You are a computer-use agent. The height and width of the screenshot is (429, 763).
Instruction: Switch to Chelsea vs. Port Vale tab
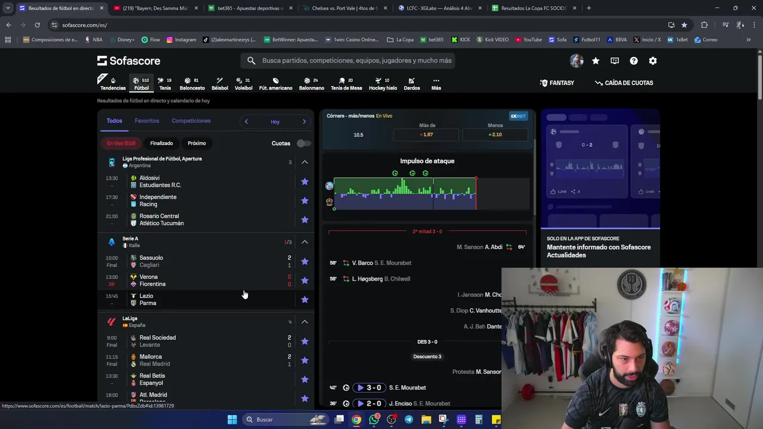(x=345, y=8)
